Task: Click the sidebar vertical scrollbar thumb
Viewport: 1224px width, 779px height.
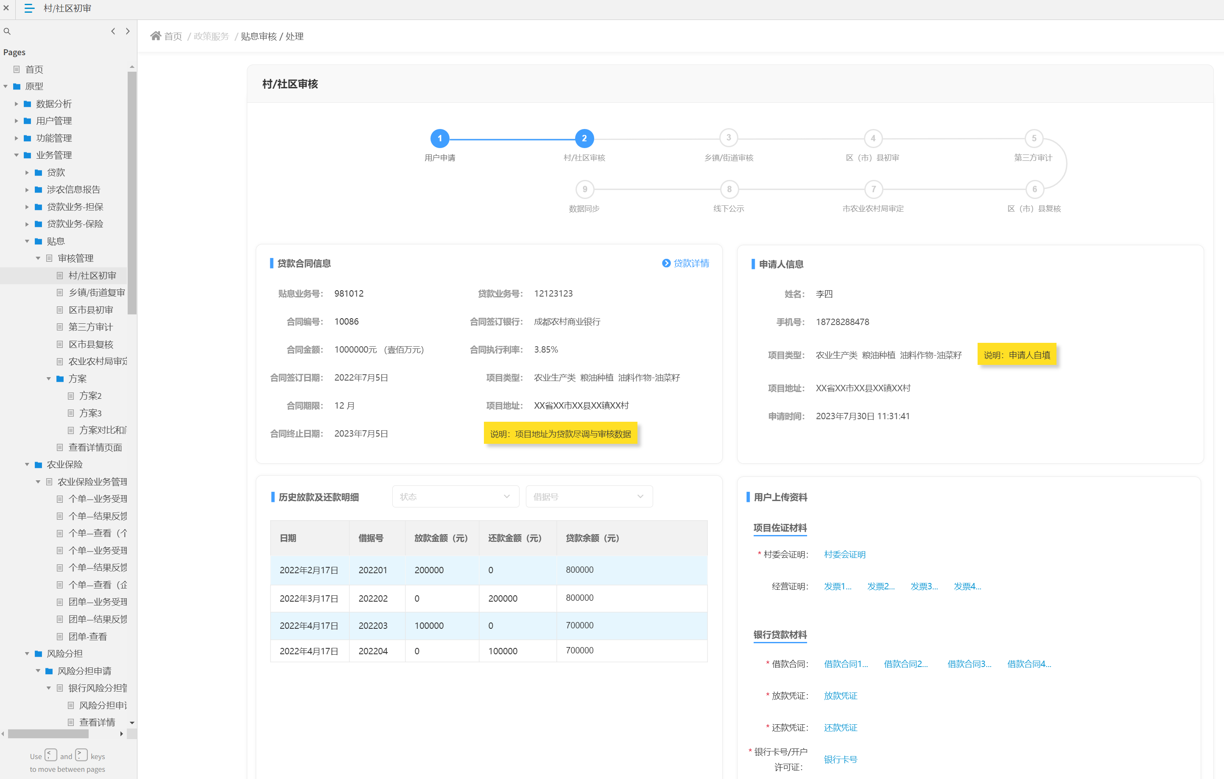Action: click(131, 193)
